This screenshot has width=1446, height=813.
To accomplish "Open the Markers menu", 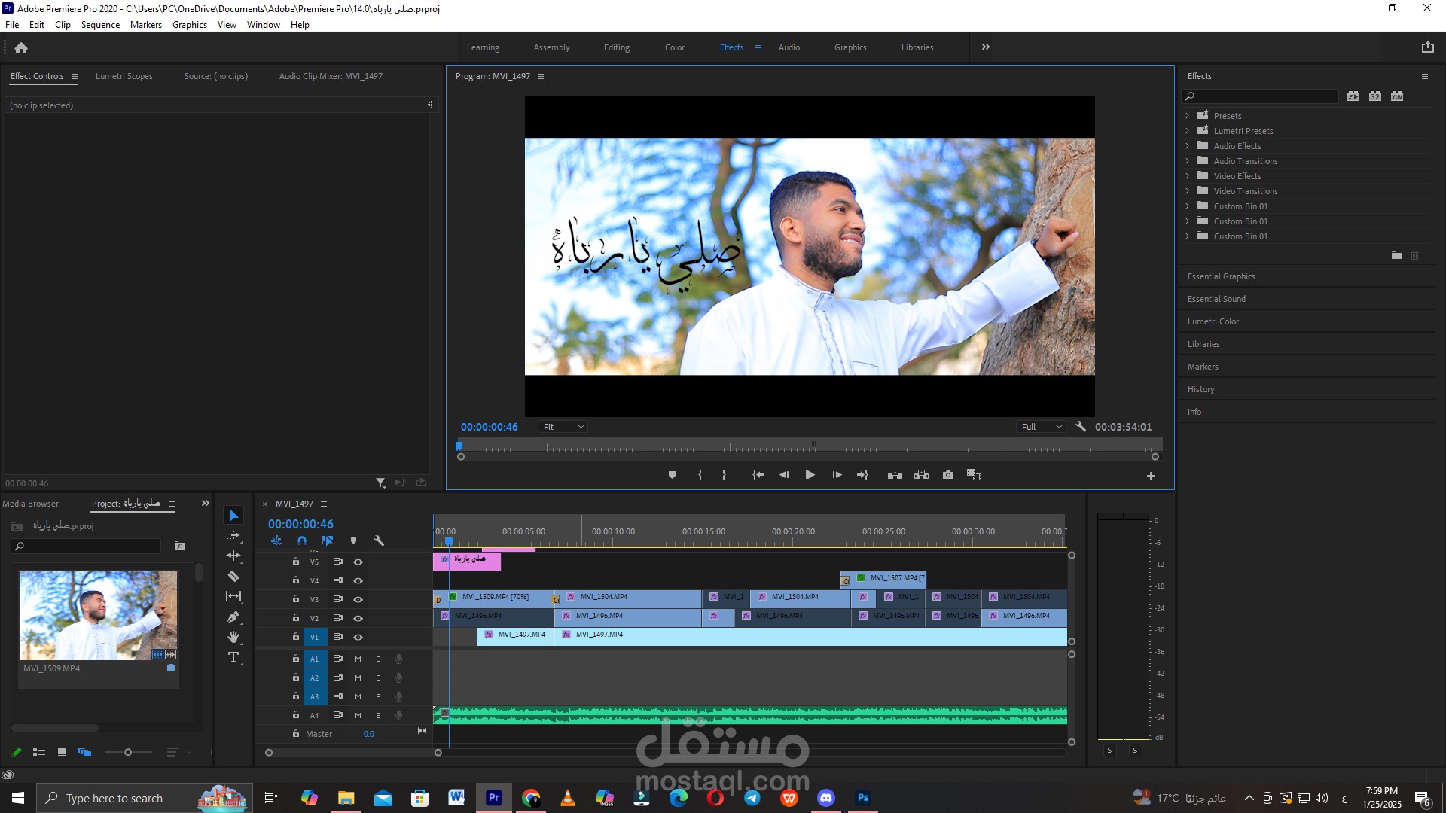I will tap(145, 25).
